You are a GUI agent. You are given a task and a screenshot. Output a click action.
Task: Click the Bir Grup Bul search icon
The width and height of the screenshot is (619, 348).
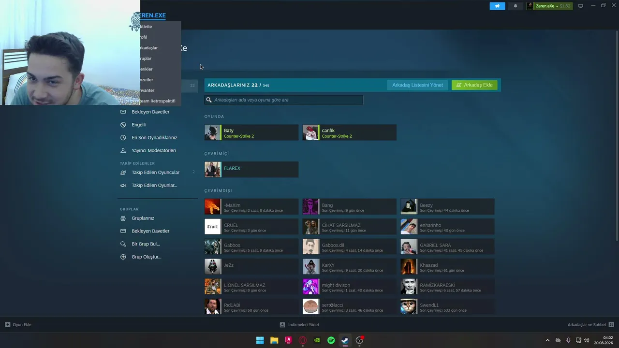point(123,244)
